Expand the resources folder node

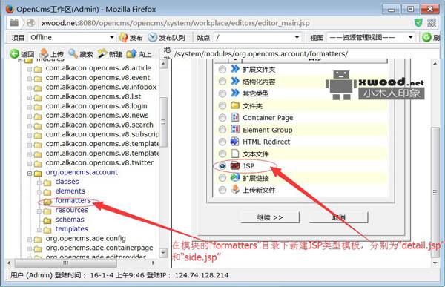pyautogui.click(x=39, y=211)
